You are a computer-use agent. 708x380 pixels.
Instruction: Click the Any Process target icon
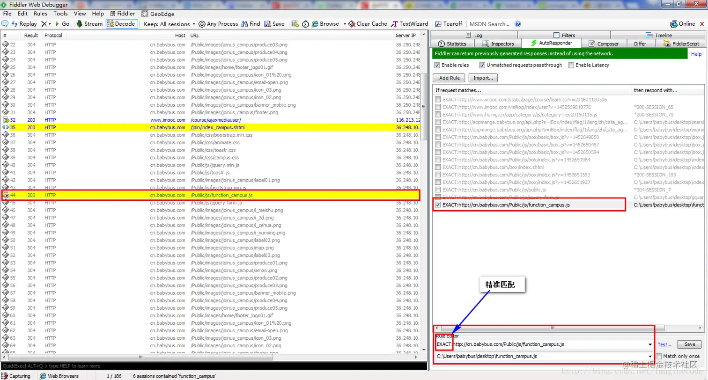click(202, 24)
